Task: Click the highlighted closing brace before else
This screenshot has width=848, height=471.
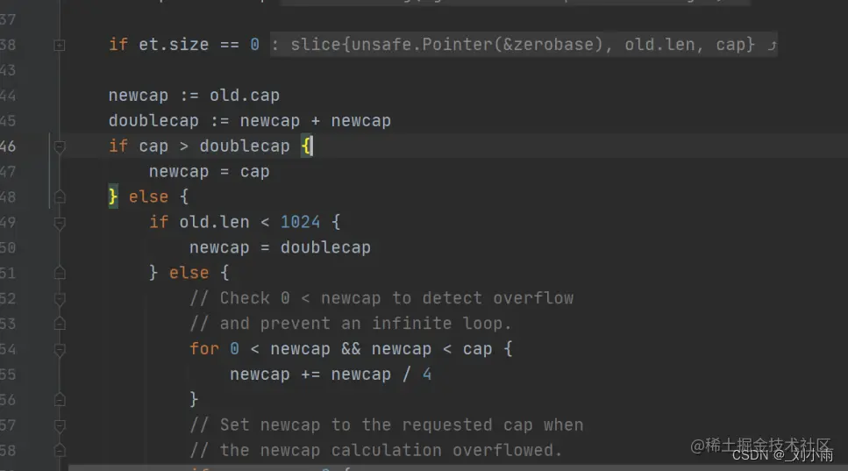Action: (113, 196)
